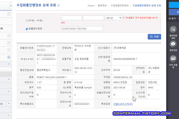Click NEWGOLDENBRIDGE 7 vessel name
Image resolution: width=179 pixels, height=119 pixels.
[x=125, y=59]
